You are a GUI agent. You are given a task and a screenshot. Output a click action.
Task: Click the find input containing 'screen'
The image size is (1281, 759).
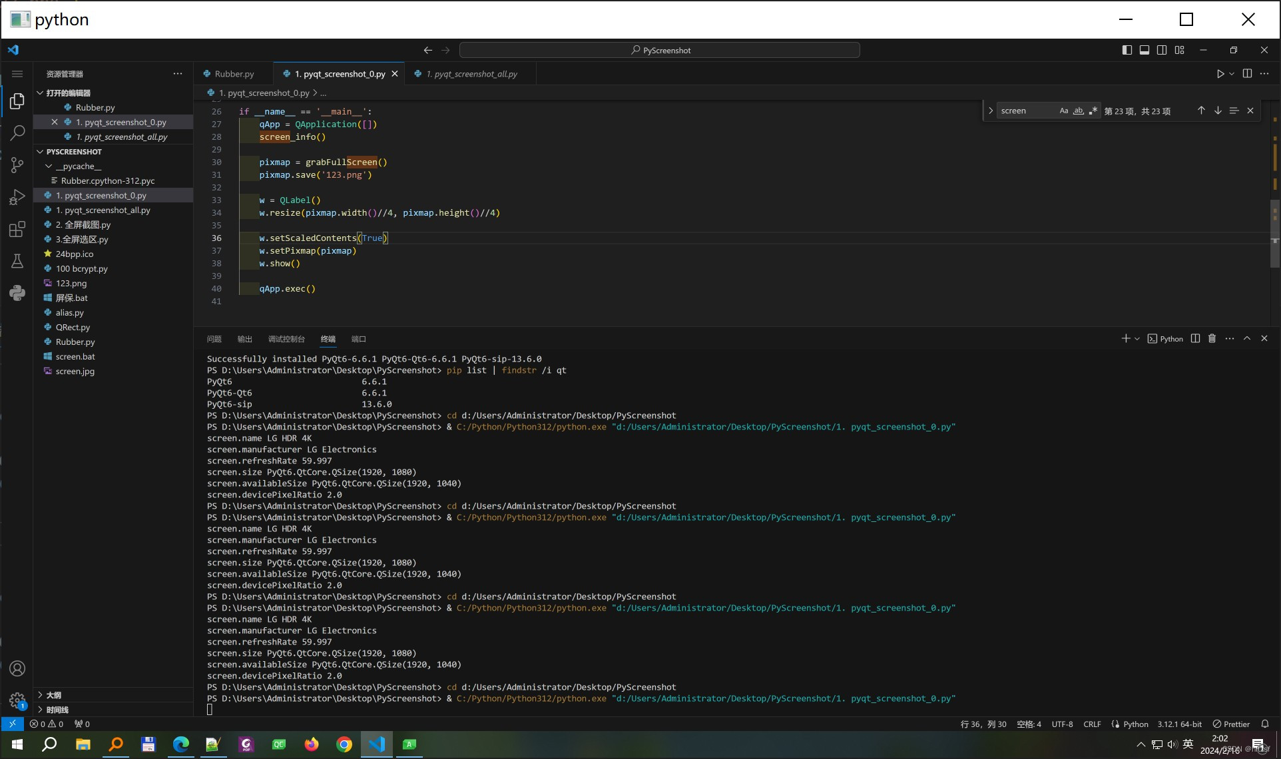click(1025, 111)
